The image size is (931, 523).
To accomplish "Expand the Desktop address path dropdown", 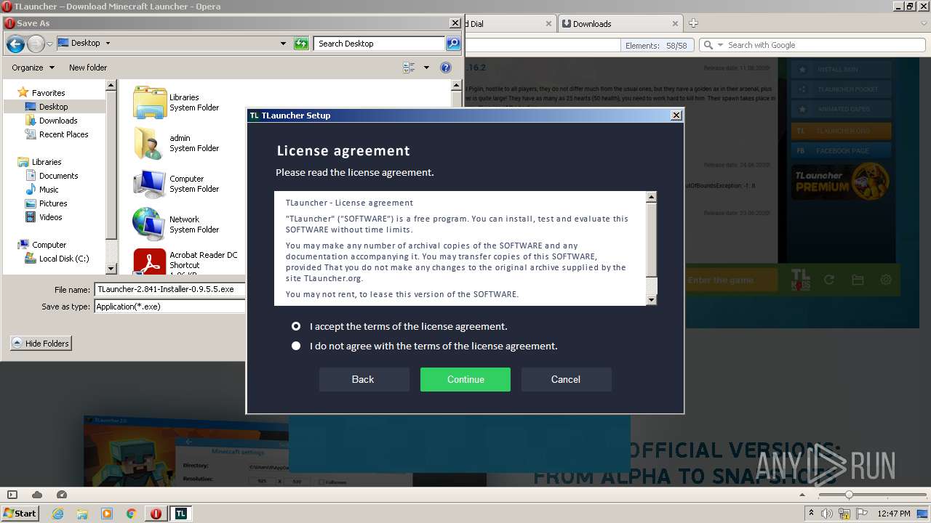I will pos(108,44).
